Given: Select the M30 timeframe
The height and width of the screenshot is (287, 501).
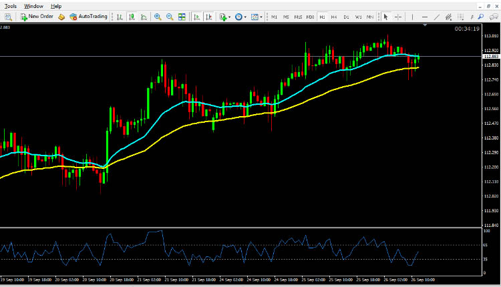Looking at the screenshot, I should pos(310,17).
